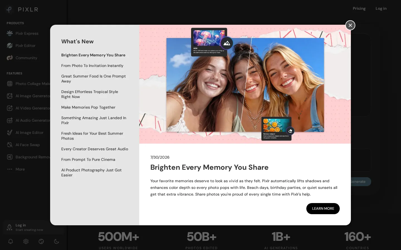This screenshot has width=401, height=250.
Task: Open the Pricing link in header
Action: point(359,8)
